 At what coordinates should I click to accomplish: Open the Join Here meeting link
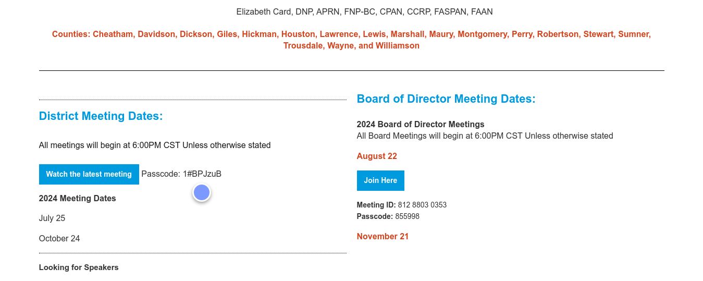pyautogui.click(x=380, y=180)
